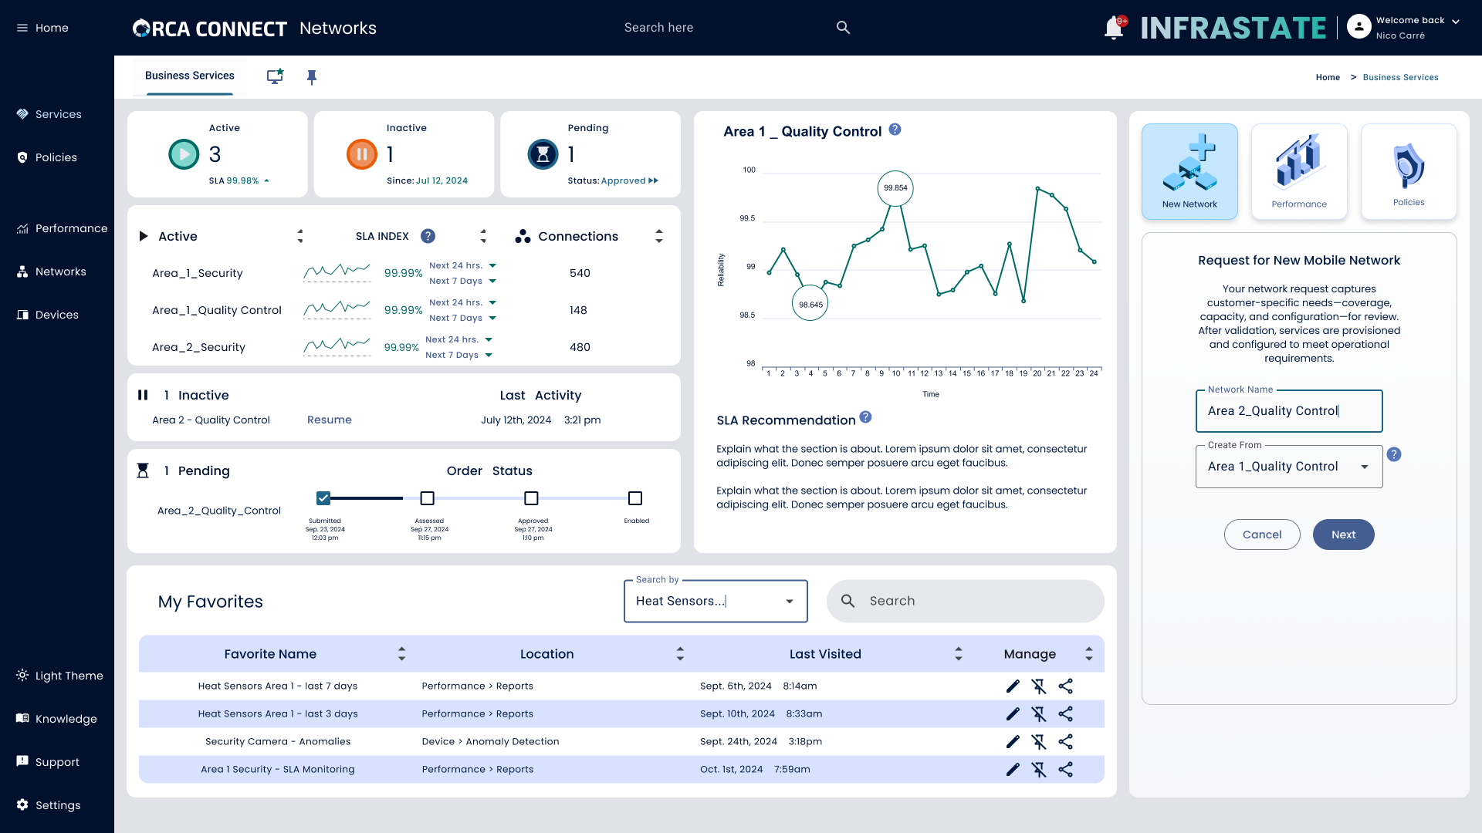Open the Create From dropdown
Image resolution: width=1482 pixels, height=833 pixels.
1365,467
